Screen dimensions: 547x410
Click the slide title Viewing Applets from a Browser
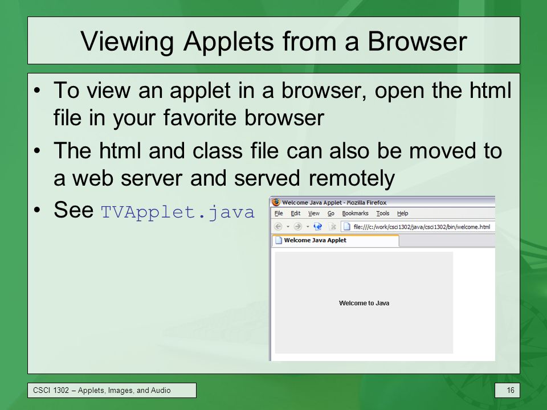pyautogui.click(x=273, y=41)
